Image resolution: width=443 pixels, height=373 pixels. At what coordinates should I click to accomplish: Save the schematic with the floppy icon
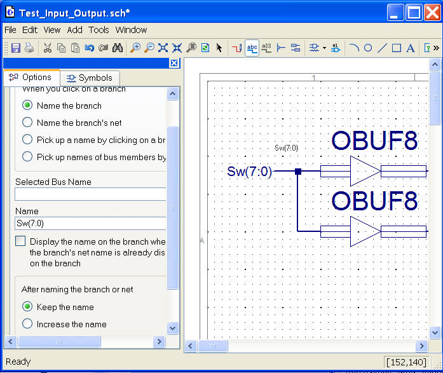(15, 48)
